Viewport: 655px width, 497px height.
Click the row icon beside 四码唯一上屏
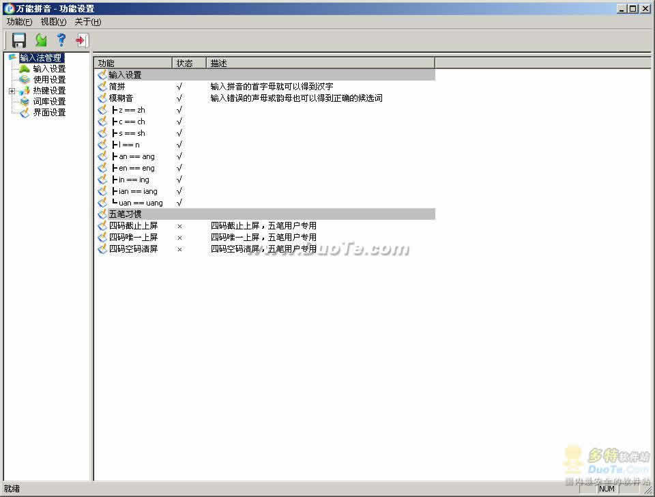(x=102, y=238)
